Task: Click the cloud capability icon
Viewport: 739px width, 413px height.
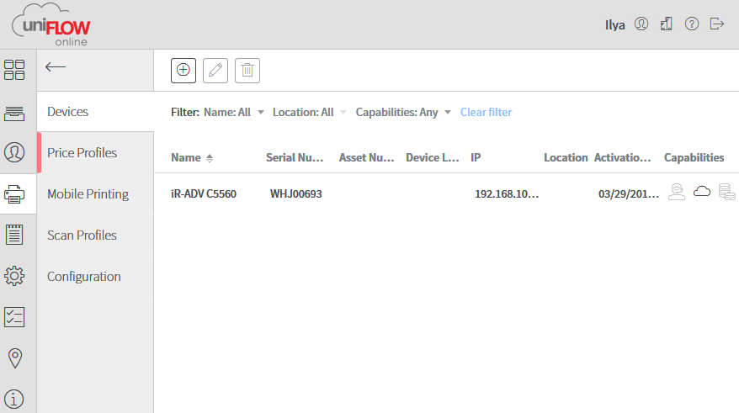Action: tap(702, 191)
